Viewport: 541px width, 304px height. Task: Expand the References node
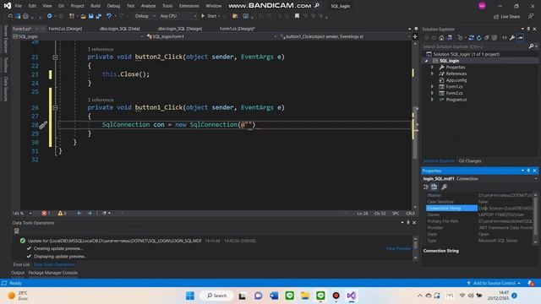[x=432, y=73]
